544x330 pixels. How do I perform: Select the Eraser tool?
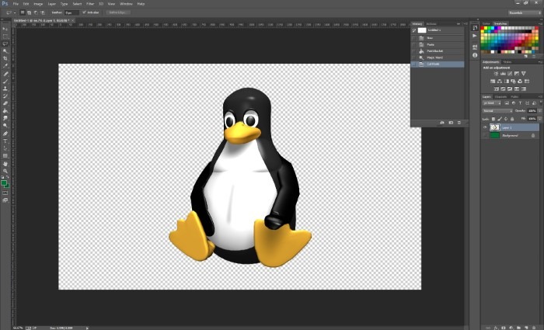click(x=5, y=103)
